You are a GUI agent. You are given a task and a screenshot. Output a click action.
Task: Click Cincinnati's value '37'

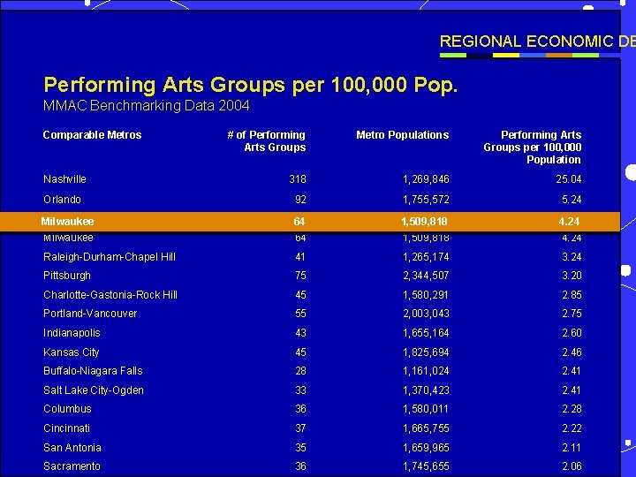coord(300,428)
